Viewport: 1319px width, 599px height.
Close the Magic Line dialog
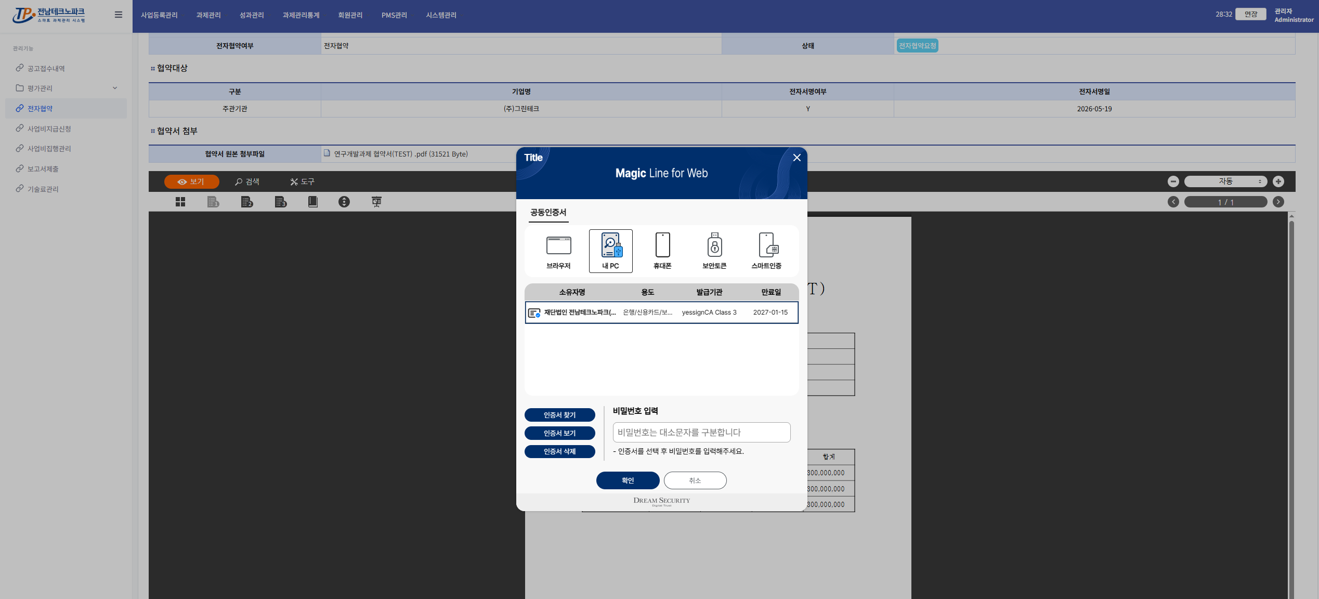796,158
